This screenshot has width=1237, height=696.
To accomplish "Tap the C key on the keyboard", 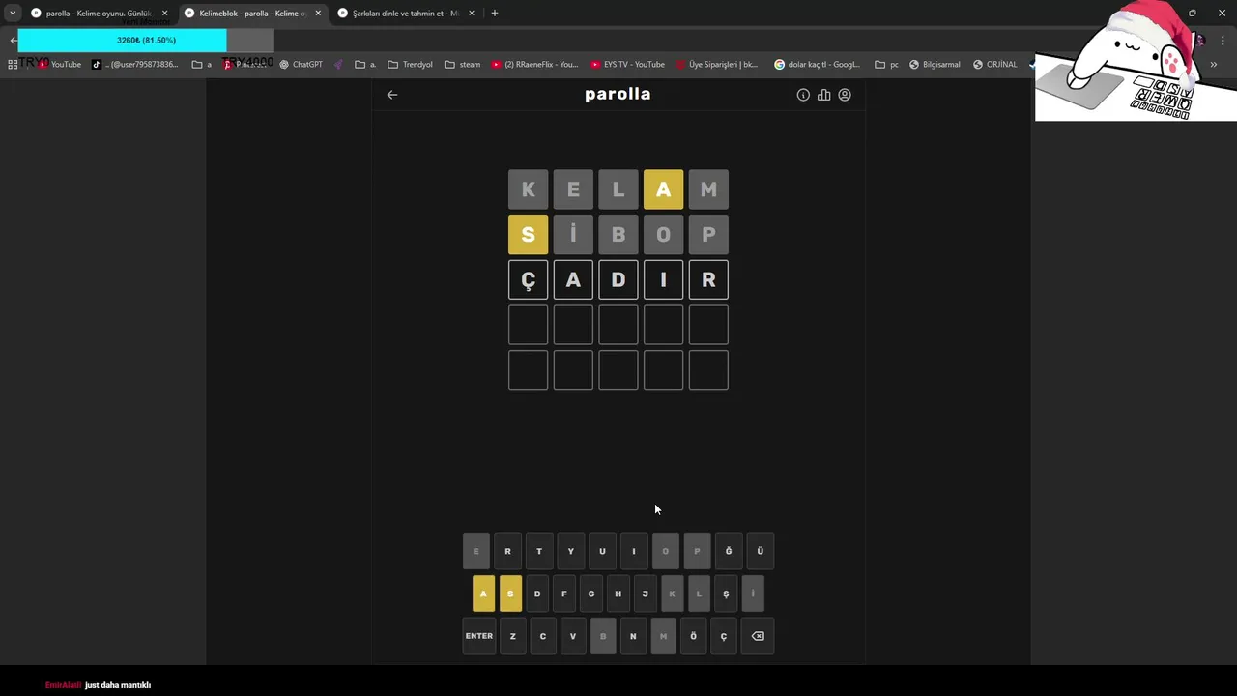I will point(543,636).
